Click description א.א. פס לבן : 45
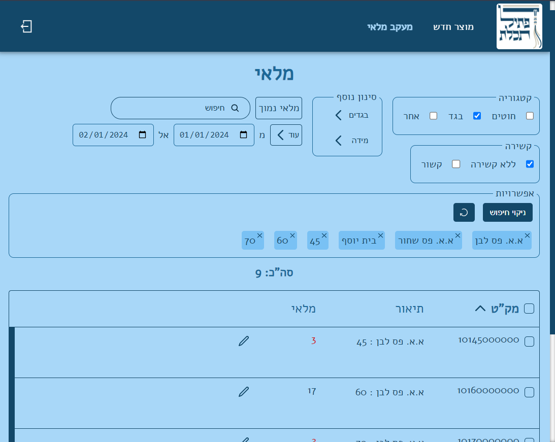Viewport: 555px width, 442px height. pos(389,342)
